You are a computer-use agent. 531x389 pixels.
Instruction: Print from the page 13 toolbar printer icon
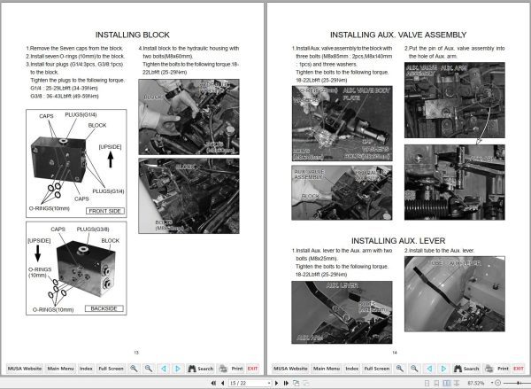pos(231,369)
